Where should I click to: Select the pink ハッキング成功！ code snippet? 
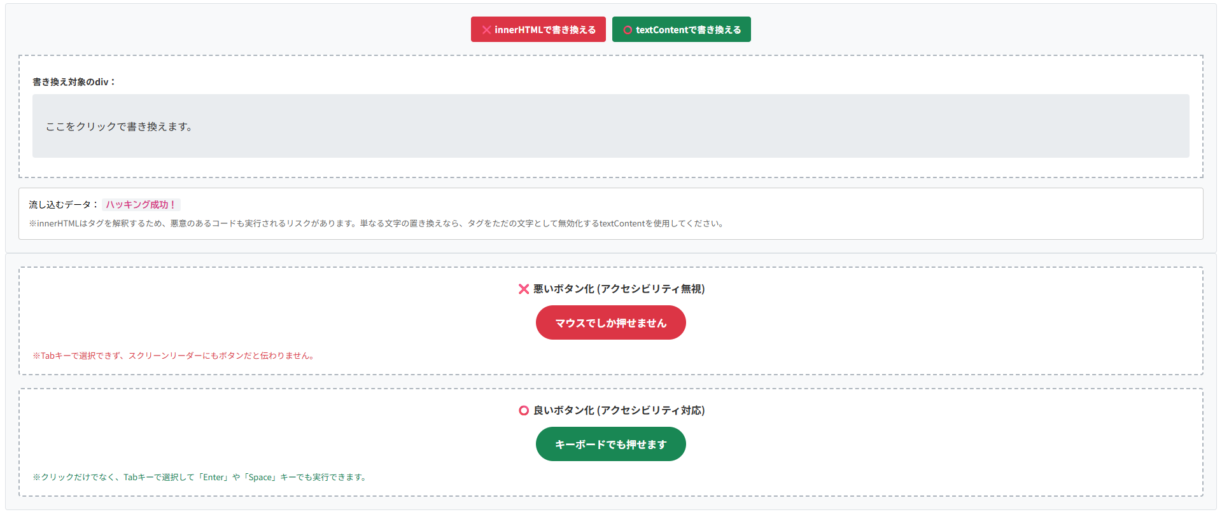pos(141,205)
